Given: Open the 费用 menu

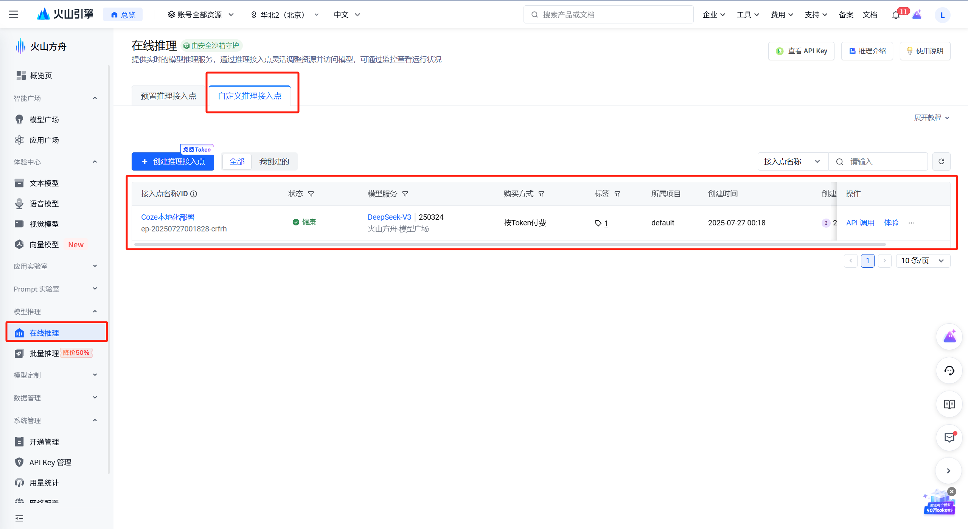Looking at the screenshot, I should (x=782, y=15).
